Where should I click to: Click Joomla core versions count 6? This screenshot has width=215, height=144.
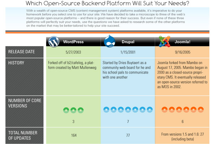[182, 121]
